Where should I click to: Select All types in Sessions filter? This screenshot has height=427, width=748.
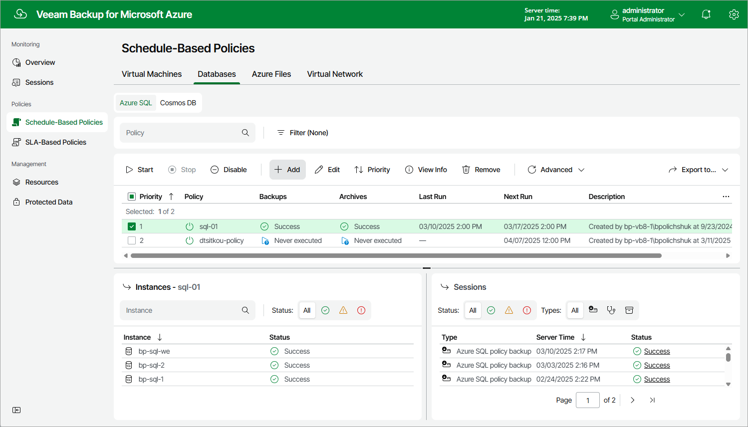pyautogui.click(x=575, y=310)
